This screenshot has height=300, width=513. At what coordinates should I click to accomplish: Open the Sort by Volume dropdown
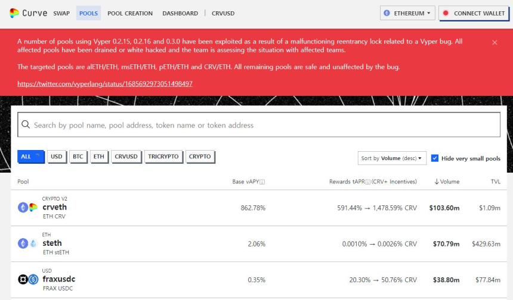point(392,158)
